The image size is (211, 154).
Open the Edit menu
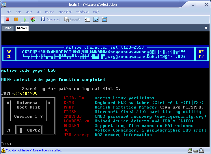click(18, 12)
